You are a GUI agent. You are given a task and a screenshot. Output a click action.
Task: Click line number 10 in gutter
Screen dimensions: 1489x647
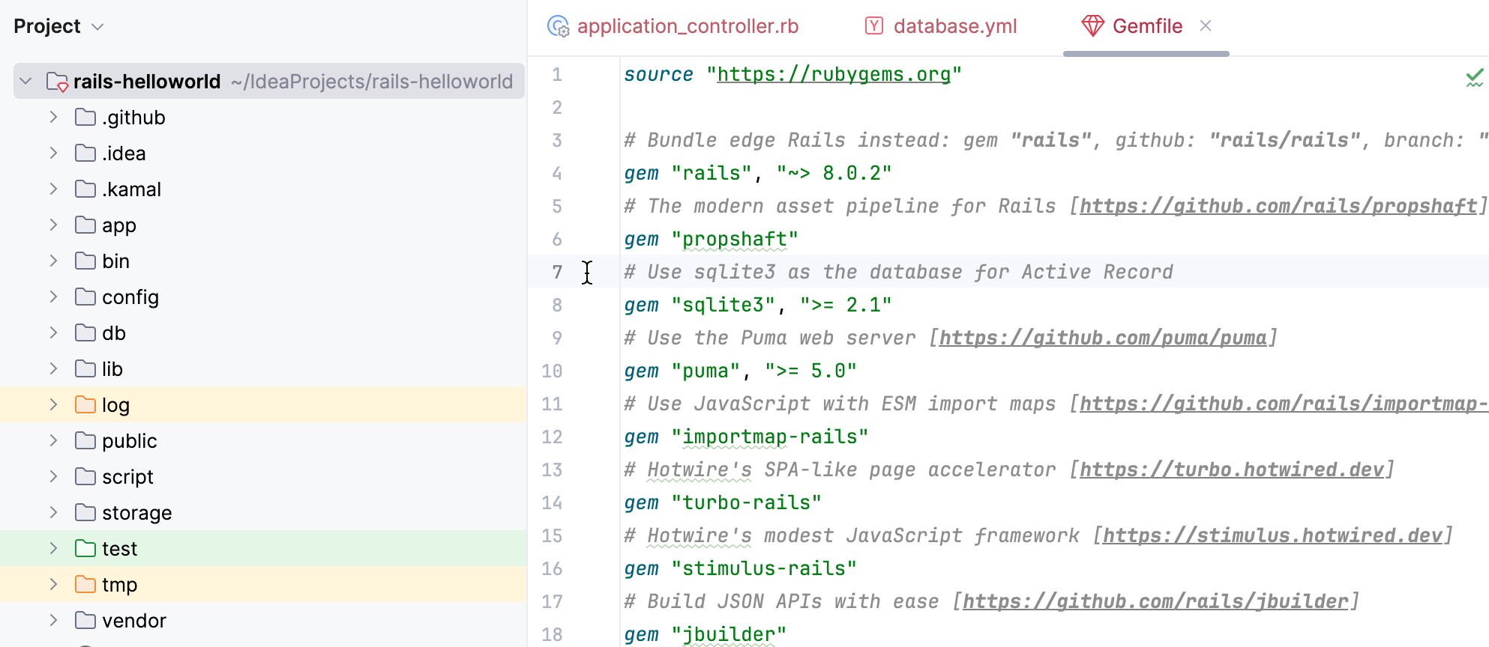point(552,371)
